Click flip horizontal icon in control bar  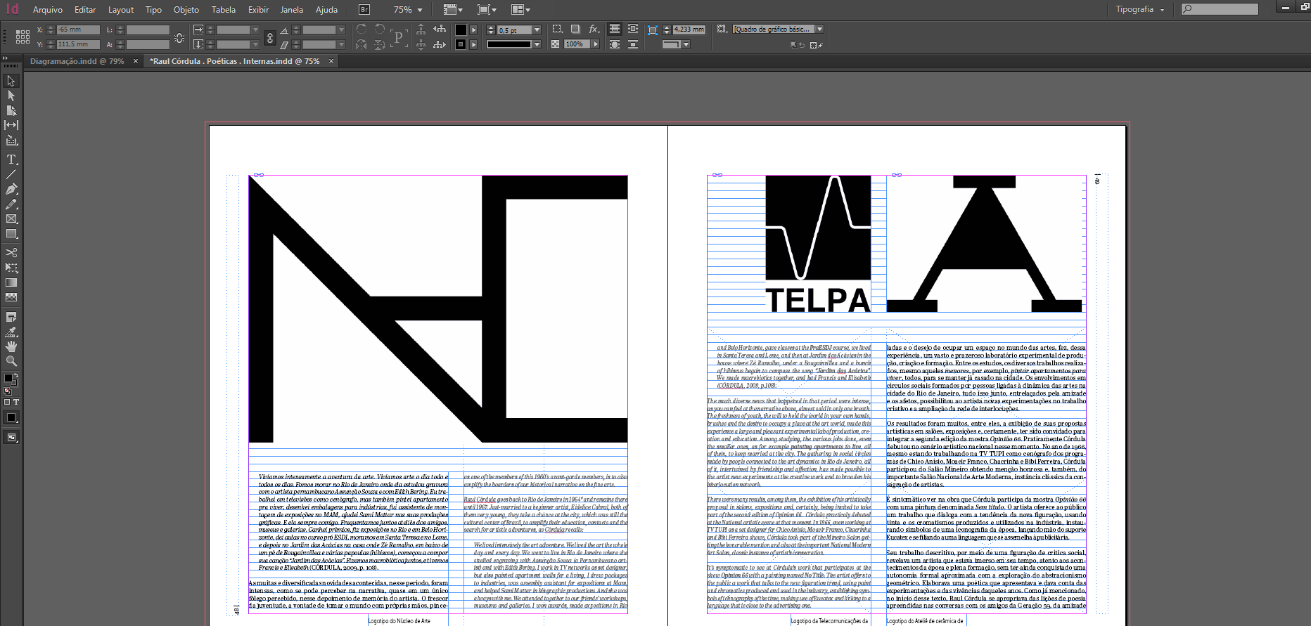[362, 44]
